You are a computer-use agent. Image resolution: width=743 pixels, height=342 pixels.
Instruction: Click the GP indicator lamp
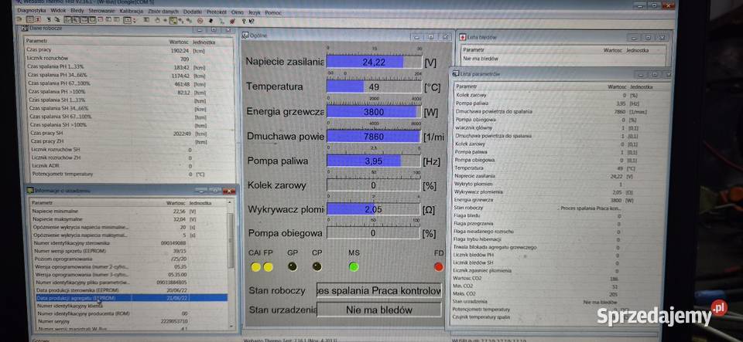293,266
